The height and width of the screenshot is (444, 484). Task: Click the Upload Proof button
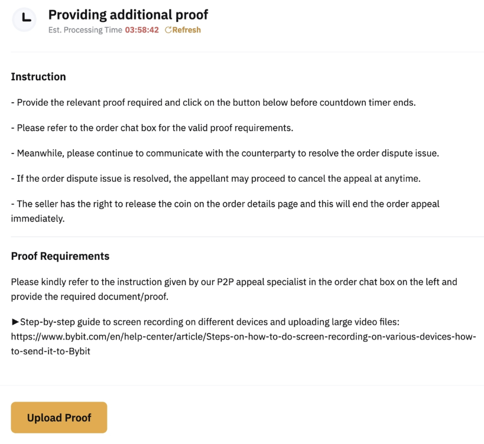(x=59, y=417)
